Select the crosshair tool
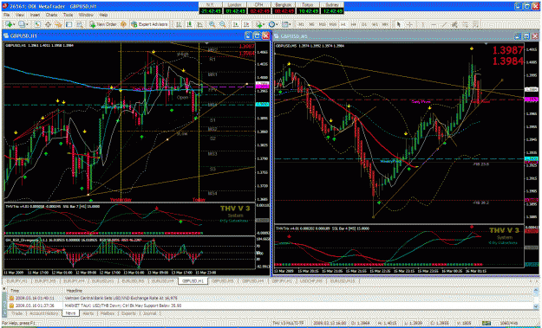Image resolution: width=542 pixels, height=328 pixels. (409, 24)
